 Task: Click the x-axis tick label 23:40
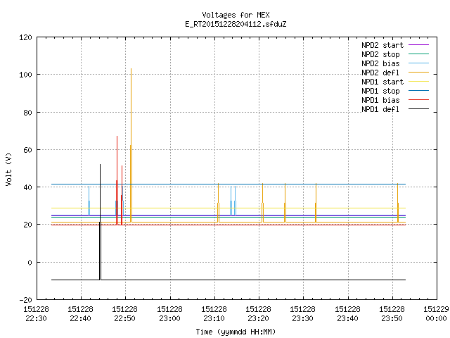pyautogui.click(x=347, y=318)
